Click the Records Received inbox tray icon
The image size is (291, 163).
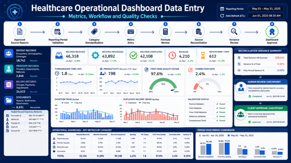click(x=59, y=55)
